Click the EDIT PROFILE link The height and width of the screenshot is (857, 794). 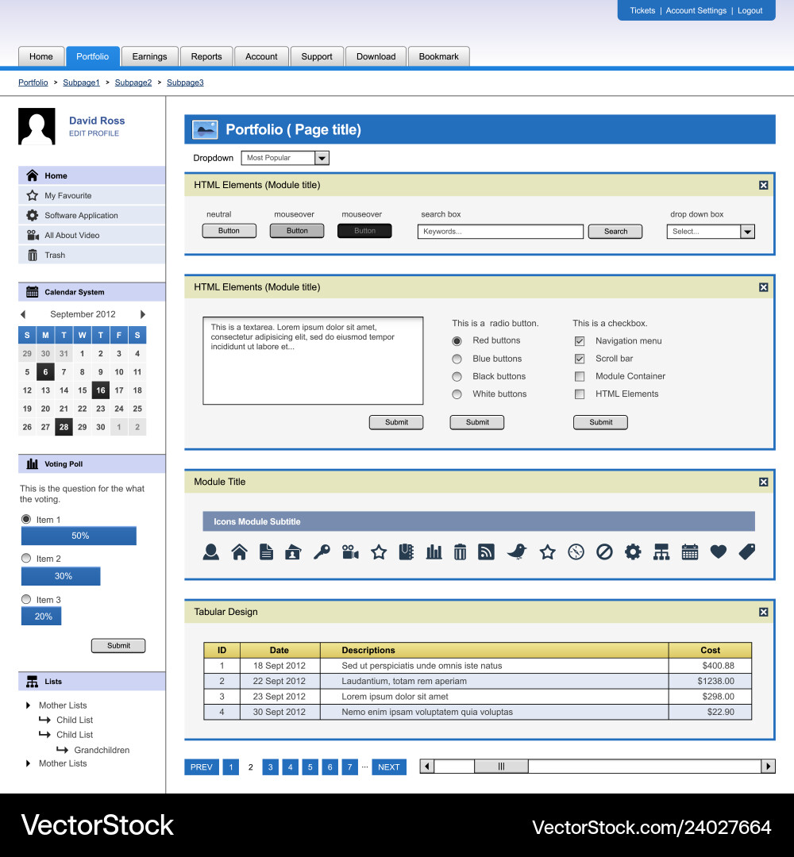pos(94,133)
